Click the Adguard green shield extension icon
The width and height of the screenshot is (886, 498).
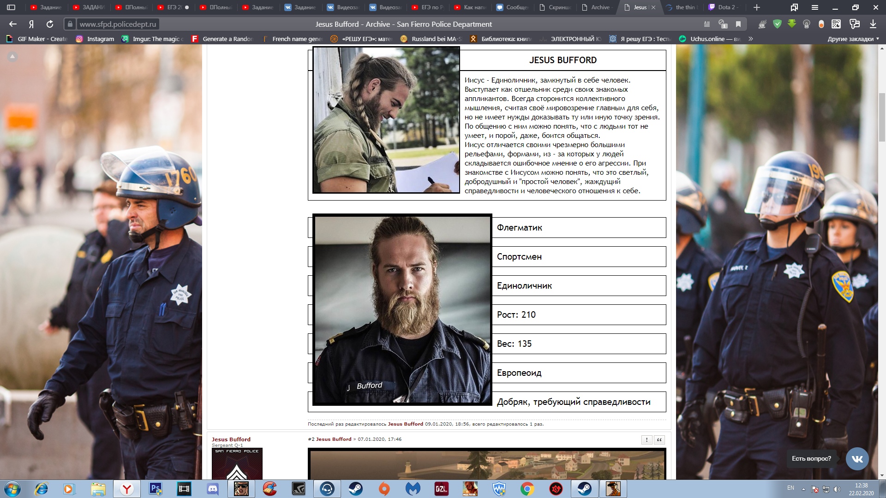tap(777, 24)
